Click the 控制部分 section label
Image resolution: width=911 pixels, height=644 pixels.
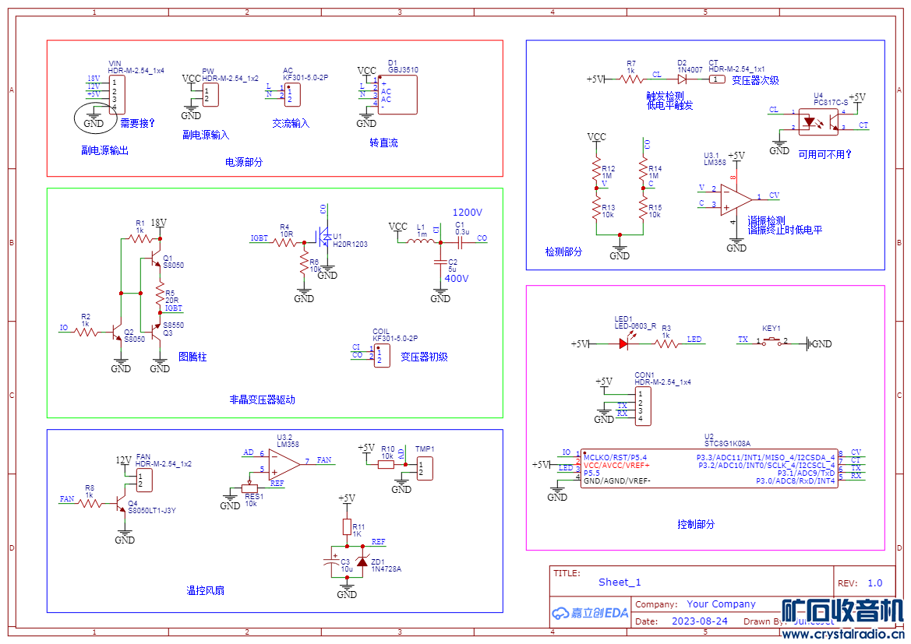(x=696, y=524)
